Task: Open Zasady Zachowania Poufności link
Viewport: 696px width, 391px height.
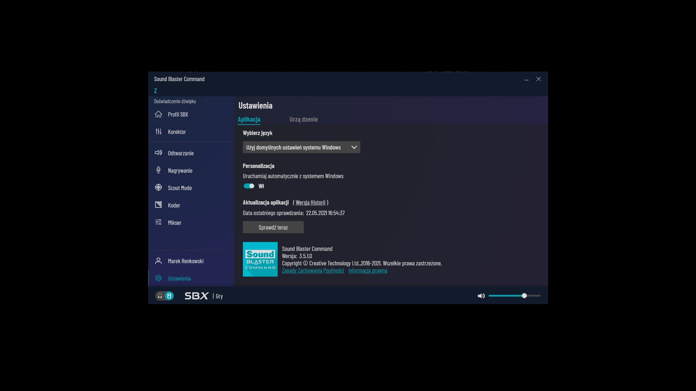Action: [x=313, y=270]
